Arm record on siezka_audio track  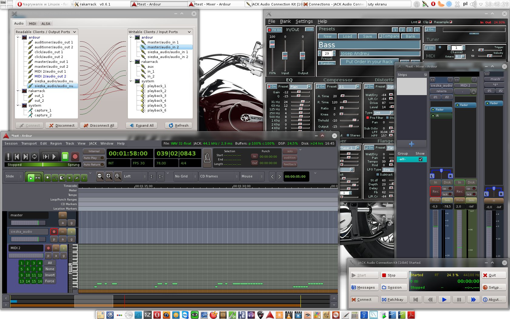coord(54,232)
